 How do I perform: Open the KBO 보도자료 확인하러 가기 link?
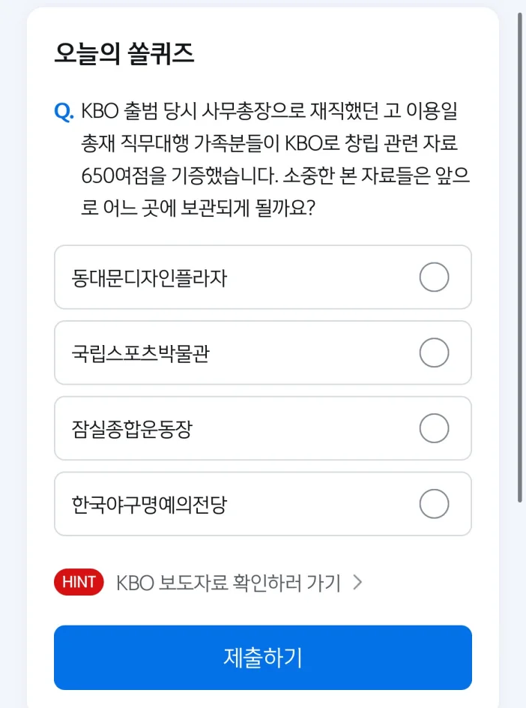click(x=228, y=582)
